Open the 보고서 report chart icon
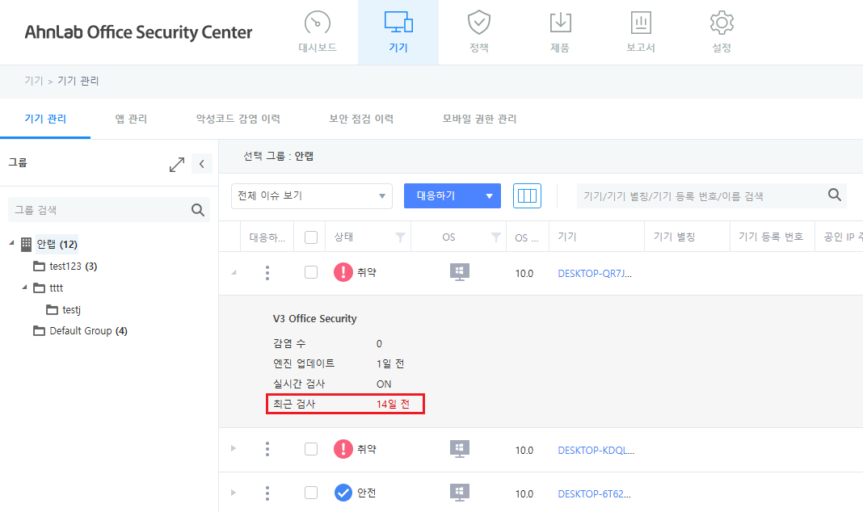 coord(641,23)
